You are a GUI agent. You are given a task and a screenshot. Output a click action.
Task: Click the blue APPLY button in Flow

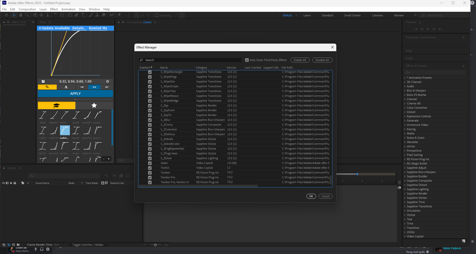(75, 93)
